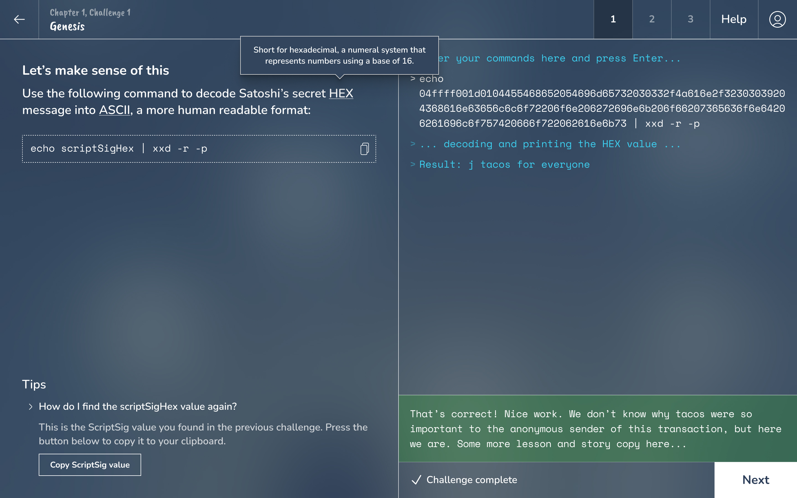
Task: Collapse the scriptSigHex tip chevron
Action: [30, 407]
